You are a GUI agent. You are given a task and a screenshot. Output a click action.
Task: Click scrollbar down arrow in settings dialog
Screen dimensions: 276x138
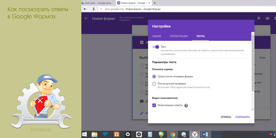tap(253, 109)
